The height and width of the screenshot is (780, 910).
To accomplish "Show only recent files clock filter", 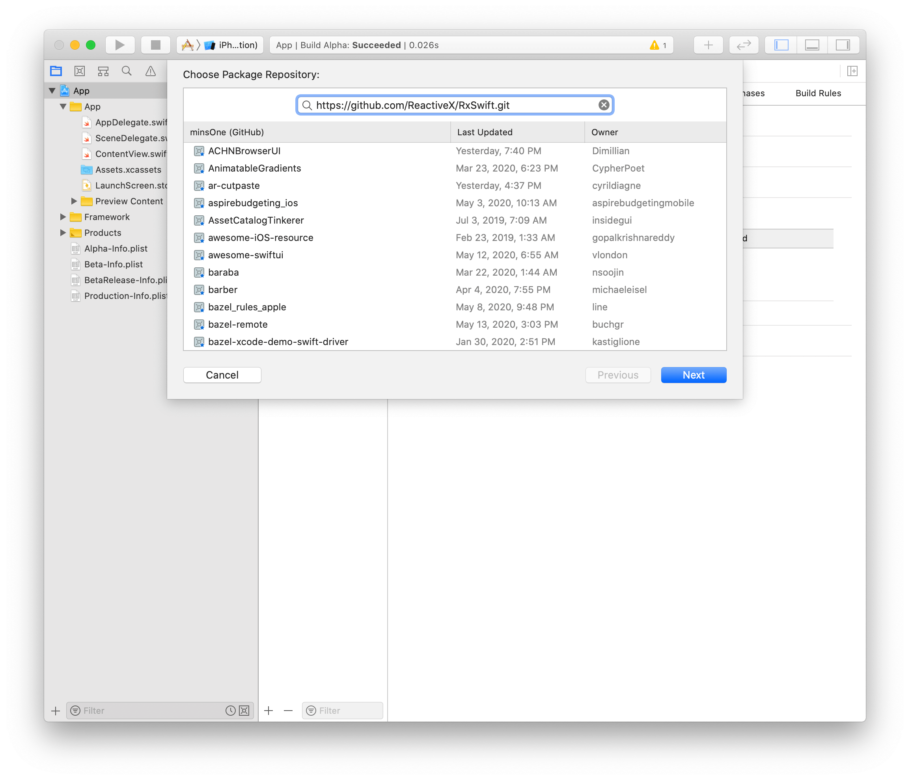I will point(231,711).
